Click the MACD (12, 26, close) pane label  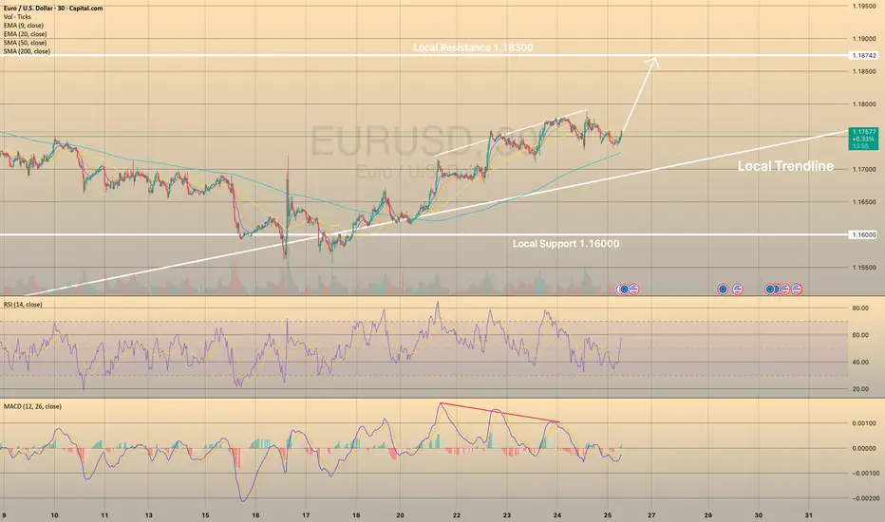32,406
